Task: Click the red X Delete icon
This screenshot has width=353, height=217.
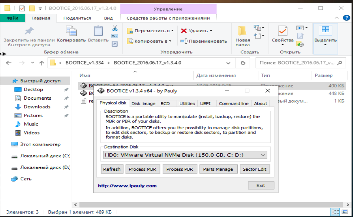Action: (x=184, y=31)
